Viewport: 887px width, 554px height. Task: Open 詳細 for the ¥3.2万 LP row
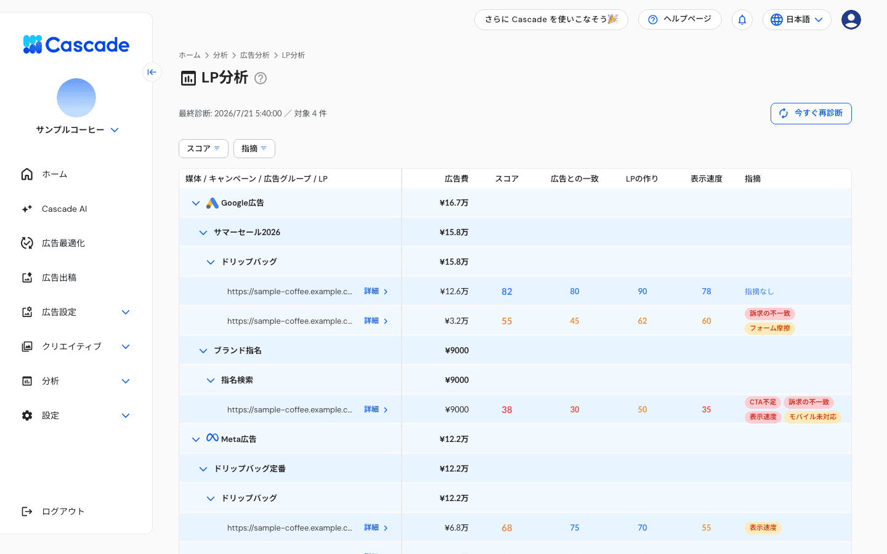[x=376, y=321]
